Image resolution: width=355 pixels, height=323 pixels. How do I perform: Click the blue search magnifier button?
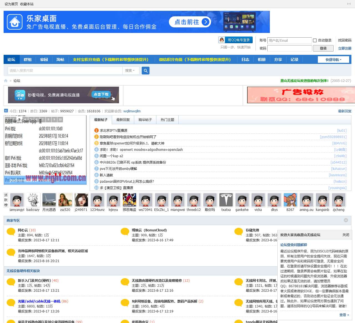click(x=146, y=71)
